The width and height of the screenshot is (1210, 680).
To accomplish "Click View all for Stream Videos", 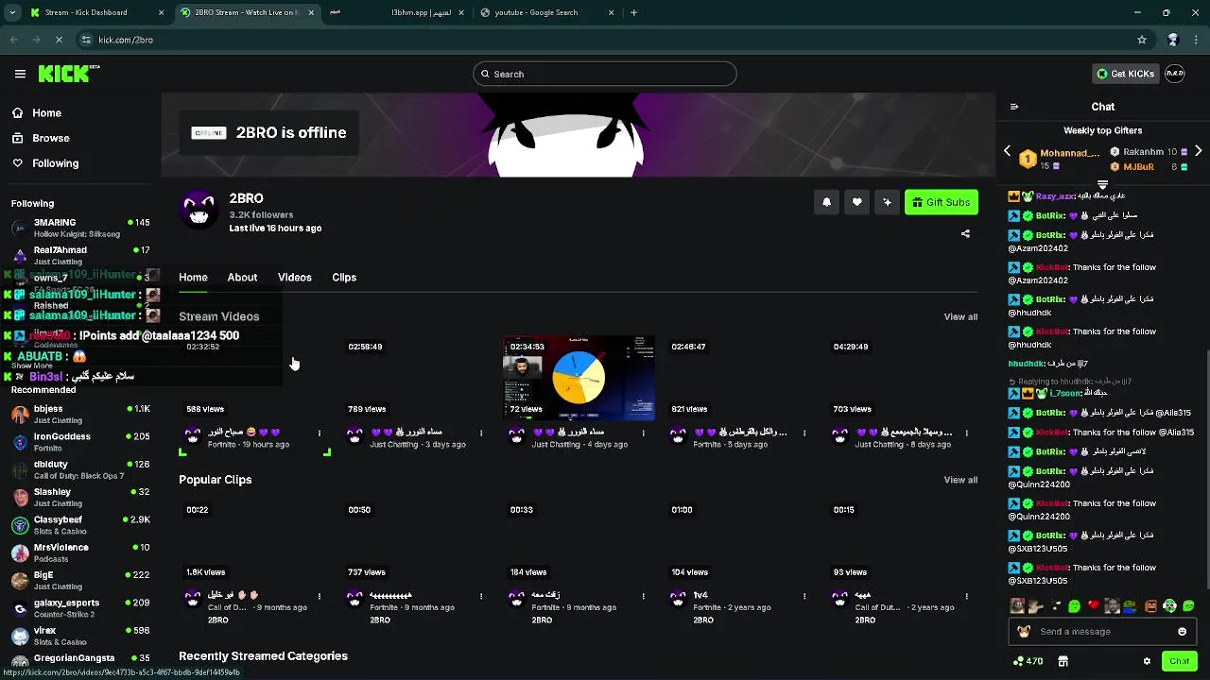I will tap(960, 316).
